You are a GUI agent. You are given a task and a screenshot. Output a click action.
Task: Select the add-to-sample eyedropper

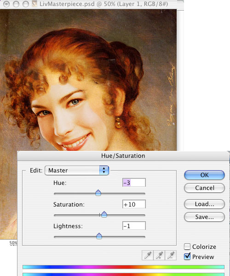[x=159, y=255]
